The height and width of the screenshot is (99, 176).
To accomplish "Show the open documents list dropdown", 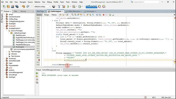I will coord(172,11).
